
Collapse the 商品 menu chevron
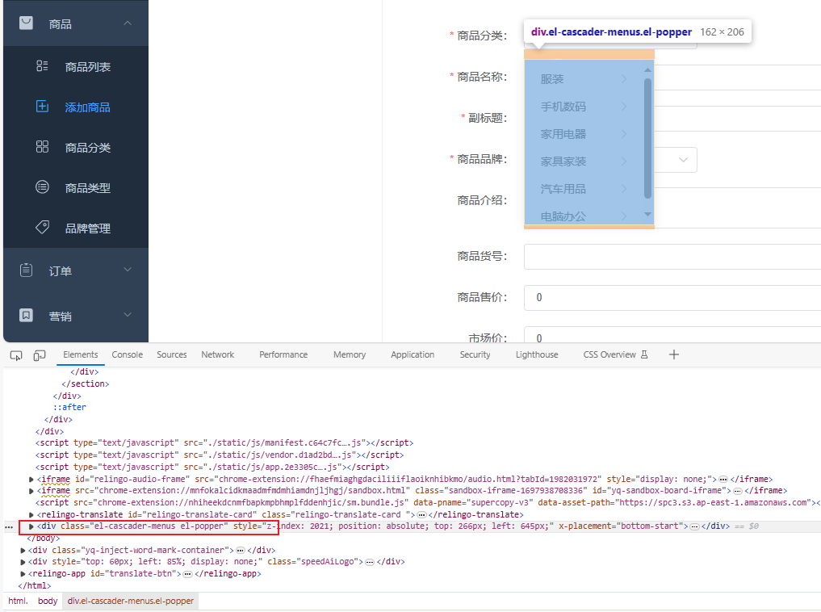click(127, 23)
